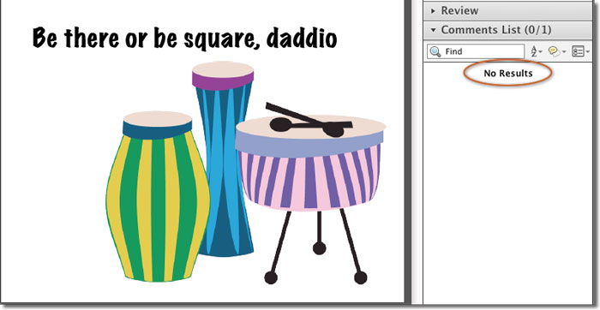Click the 'Be there or be square' headline
The height and width of the screenshot is (310, 600).
[x=185, y=39]
